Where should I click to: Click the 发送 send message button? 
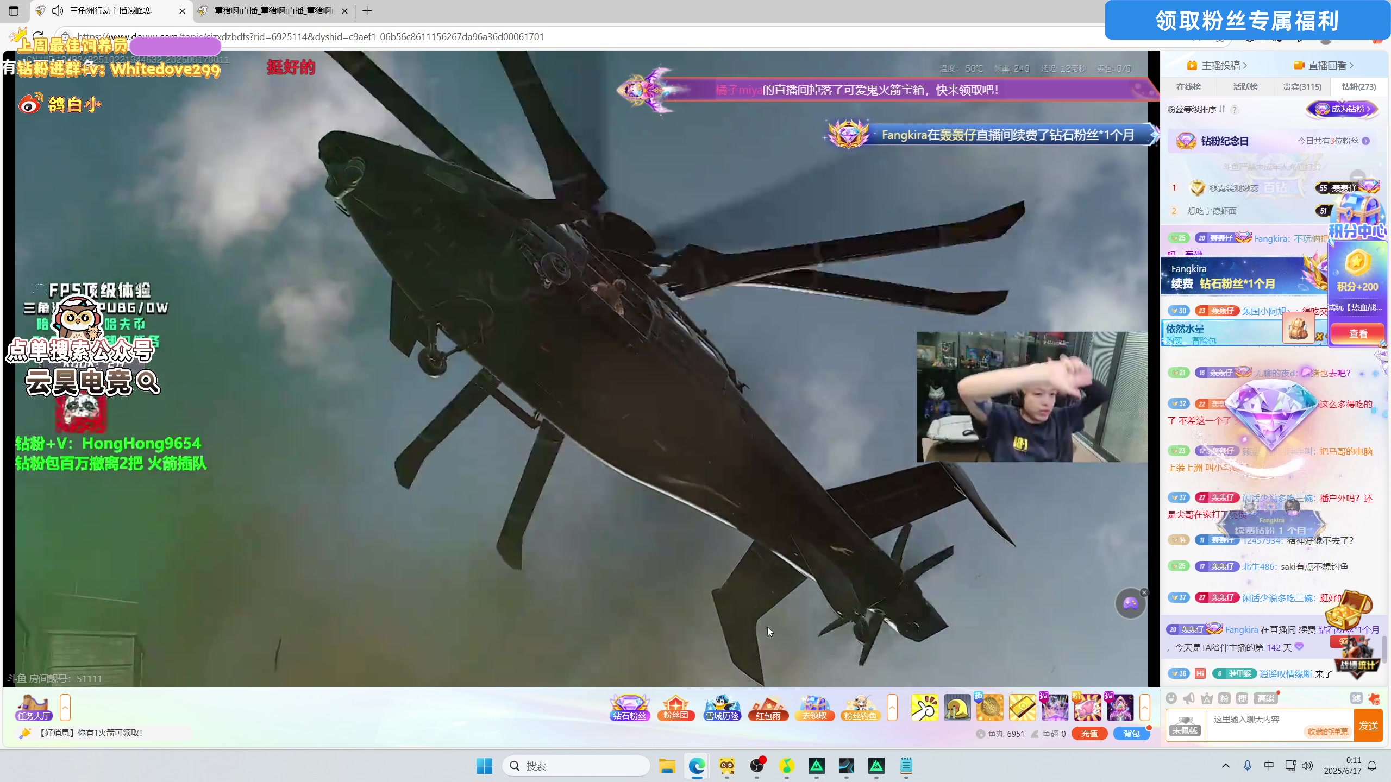coord(1368,726)
